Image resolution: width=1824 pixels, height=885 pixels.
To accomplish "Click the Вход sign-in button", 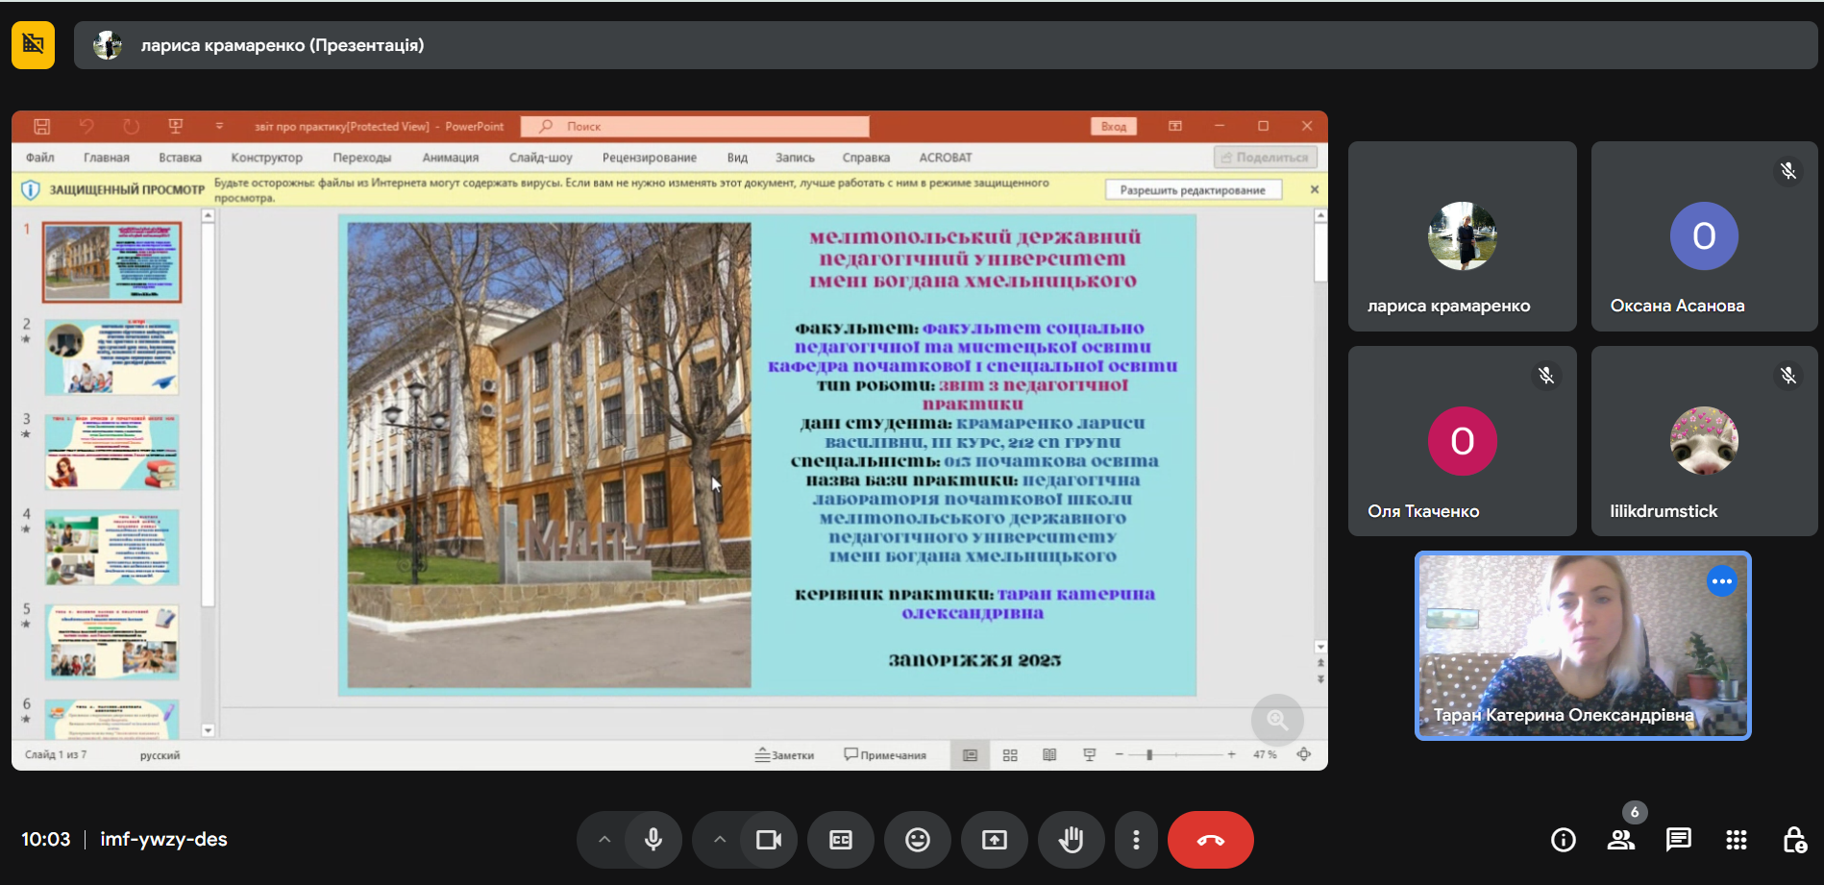I will pyautogui.click(x=1113, y=127).
